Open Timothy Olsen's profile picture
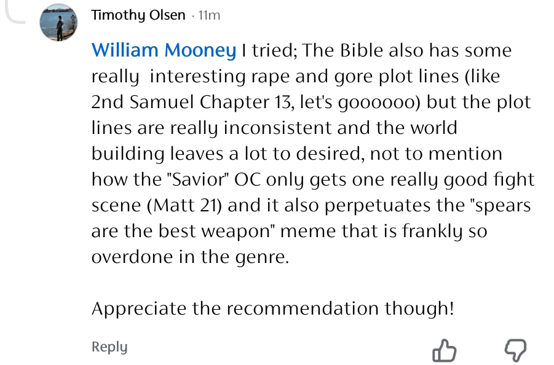Image resolution: width=554 pixels, height=365 pixels. tap(58, 22)
